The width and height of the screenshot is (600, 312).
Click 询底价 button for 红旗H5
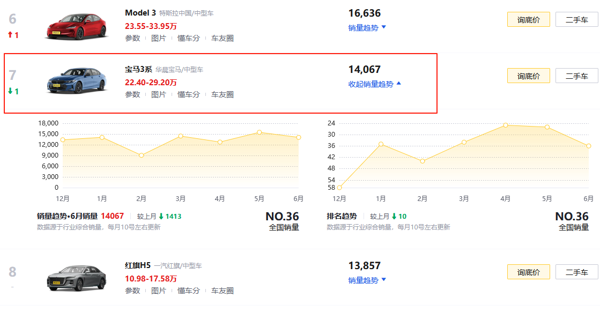click(x=529, y=272)
